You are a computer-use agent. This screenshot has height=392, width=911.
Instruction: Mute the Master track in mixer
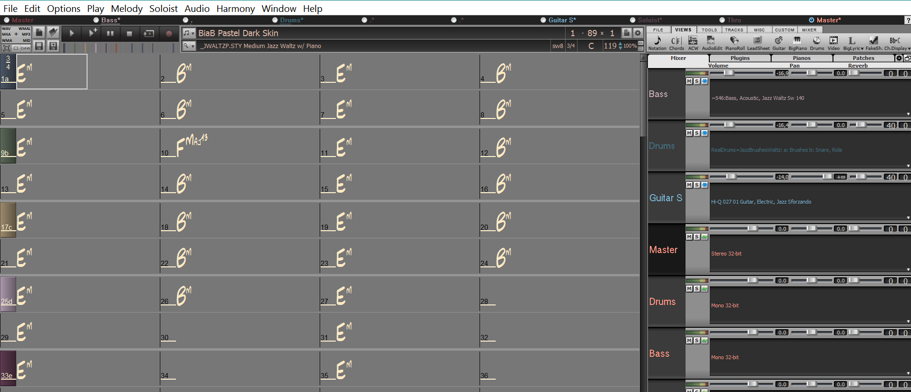(689, 237)
